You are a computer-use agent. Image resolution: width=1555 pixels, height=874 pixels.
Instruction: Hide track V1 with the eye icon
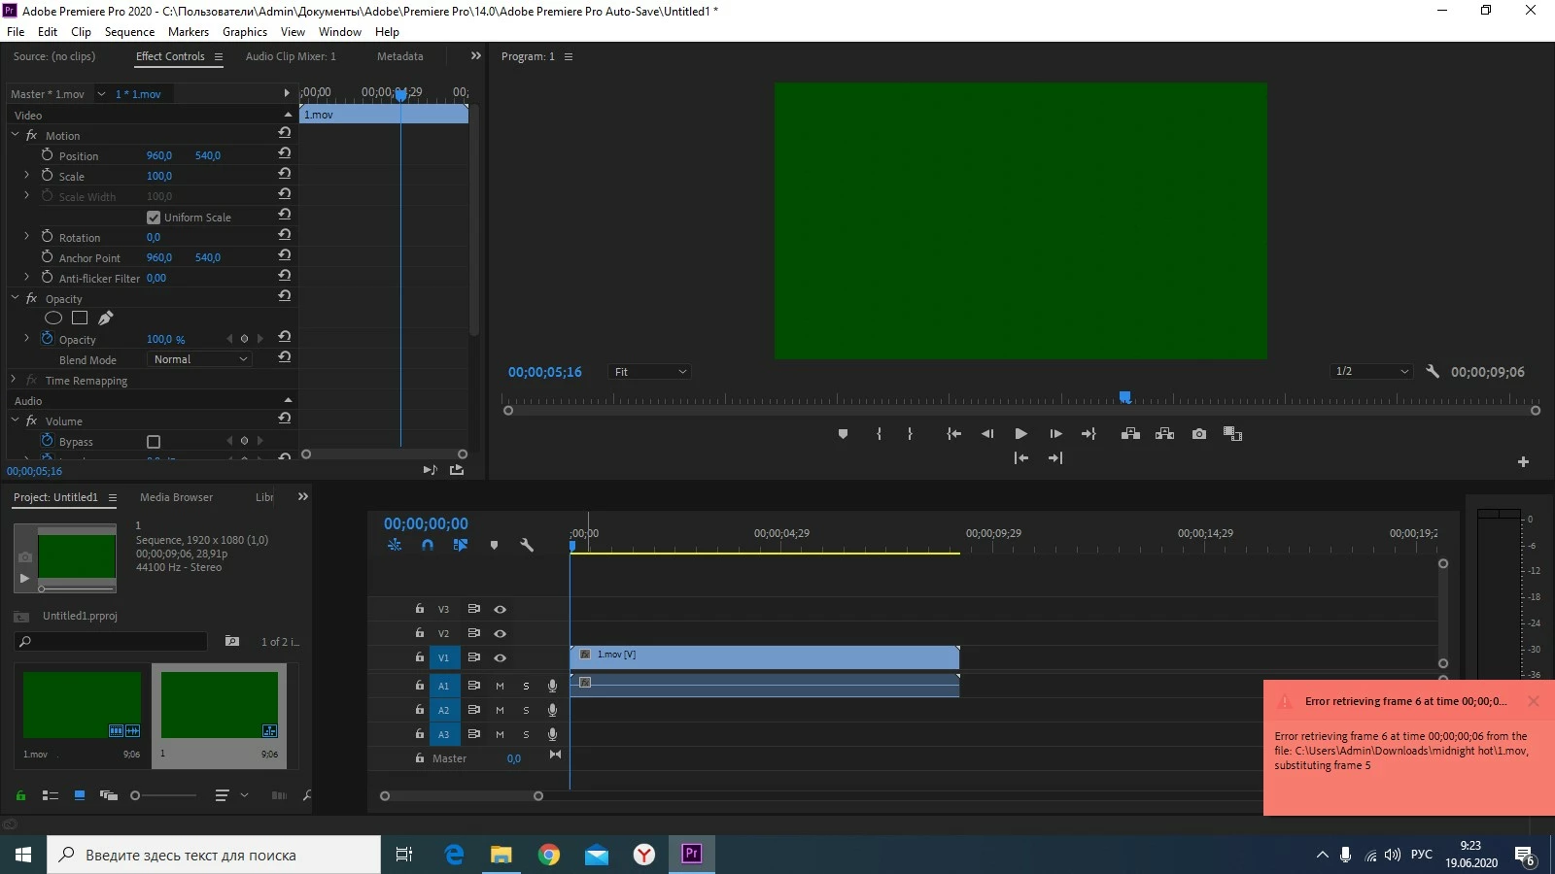click(x=500, y=657)
